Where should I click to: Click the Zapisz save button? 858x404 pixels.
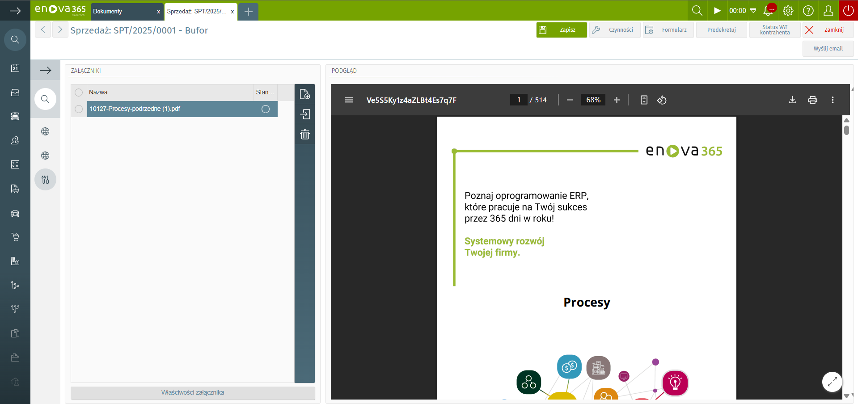[562, 30]
